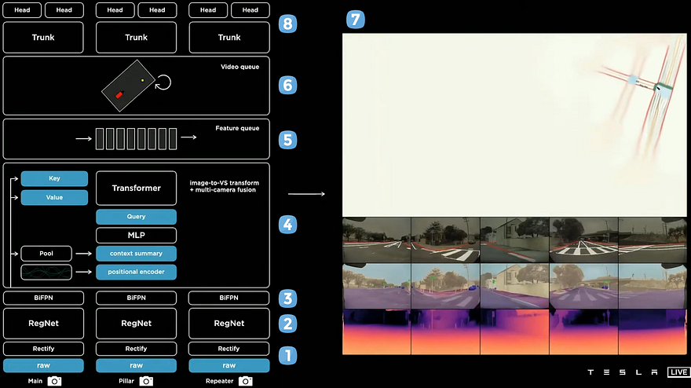Click the camera icon beside Pillar
Viewport: 691px width, 388px height.
146,381
